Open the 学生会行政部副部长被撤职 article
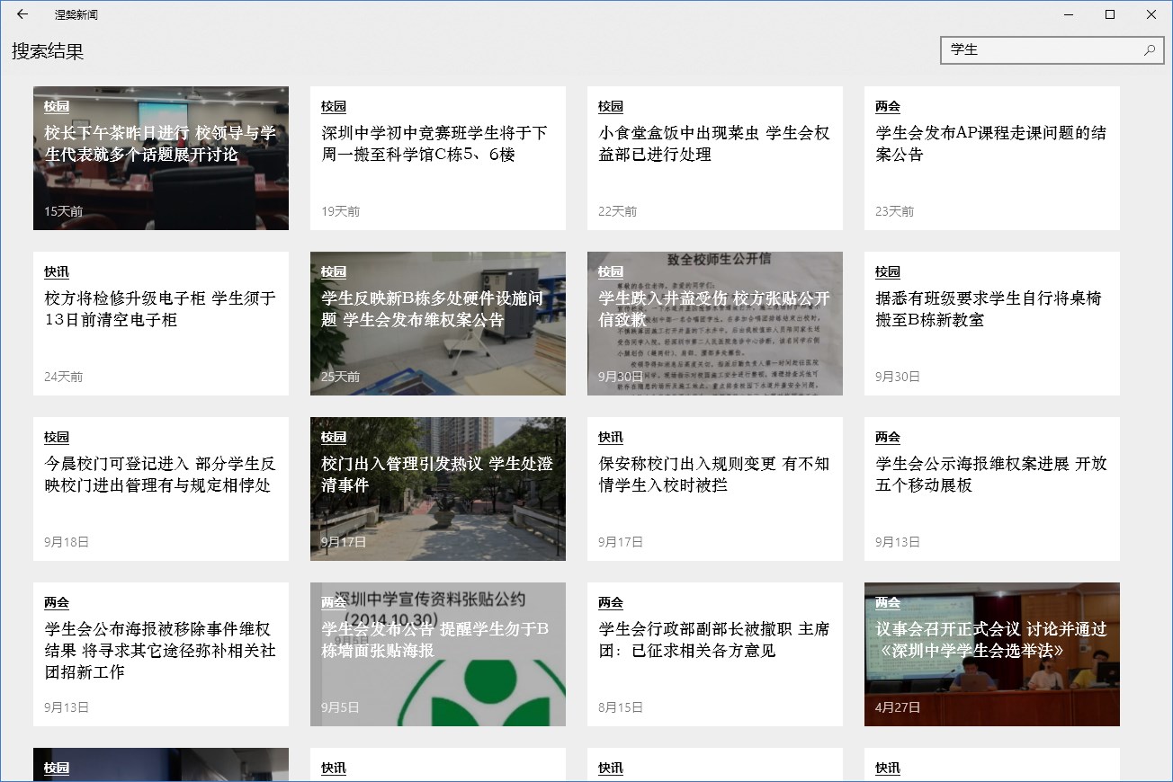1173x782 pixels. click(x=715, y=654)
